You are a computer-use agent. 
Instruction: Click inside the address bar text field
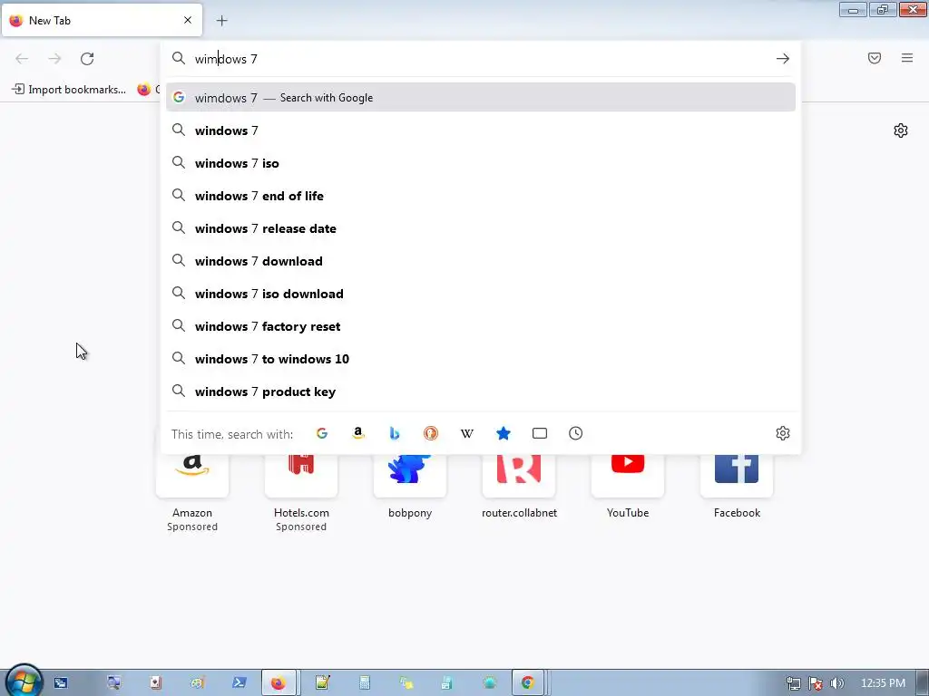click(480, 59)
